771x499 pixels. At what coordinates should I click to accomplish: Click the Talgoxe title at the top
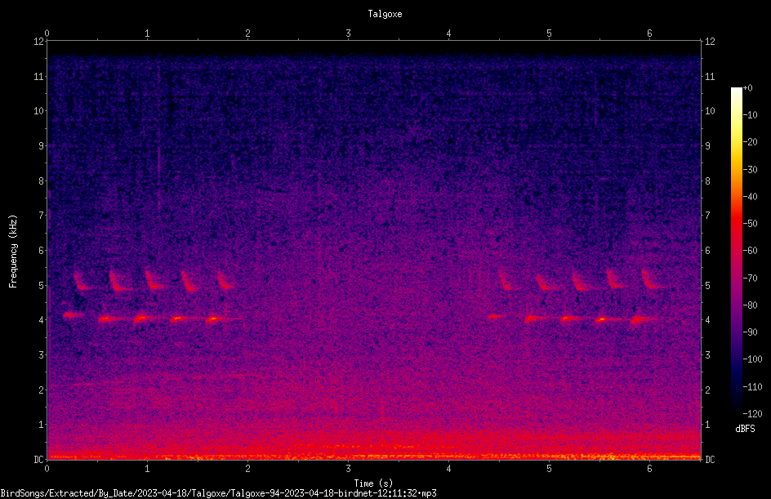[385, 14]
